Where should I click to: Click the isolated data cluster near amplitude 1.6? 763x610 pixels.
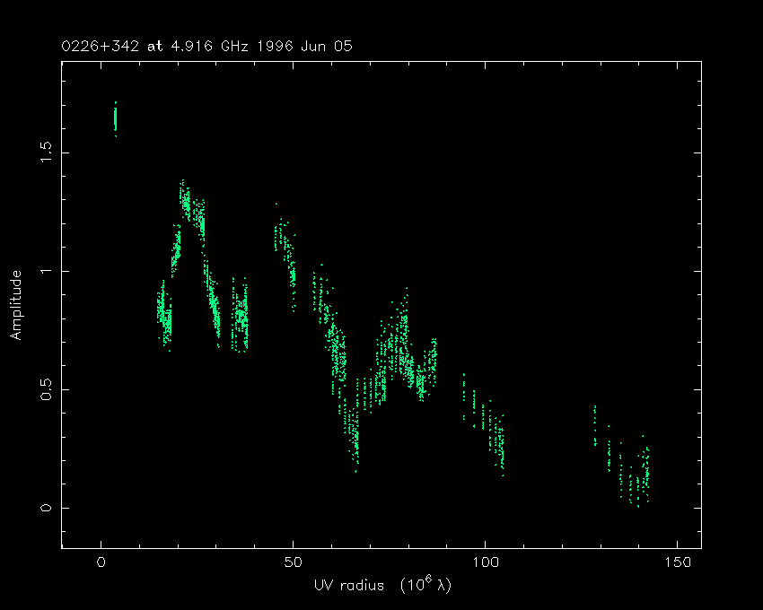coord(115,118)
